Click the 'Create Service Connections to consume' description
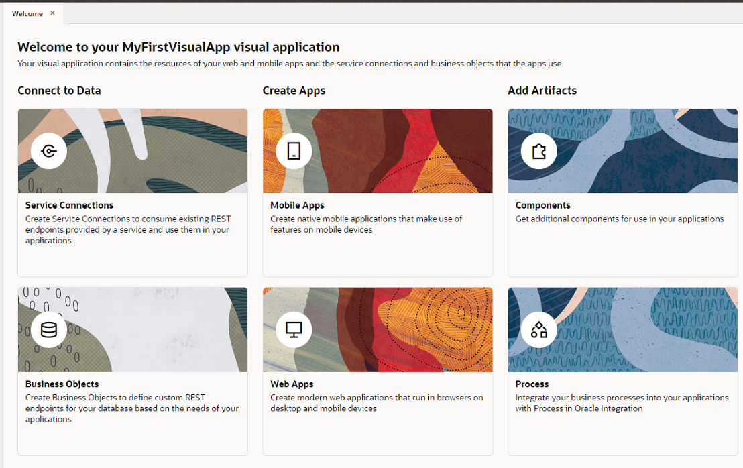The height and width of the screenshot is (468, 743). tap(128, 230)
